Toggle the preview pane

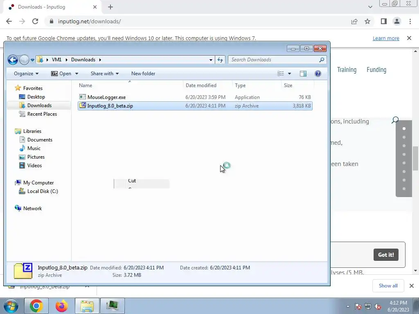[303, 74]
